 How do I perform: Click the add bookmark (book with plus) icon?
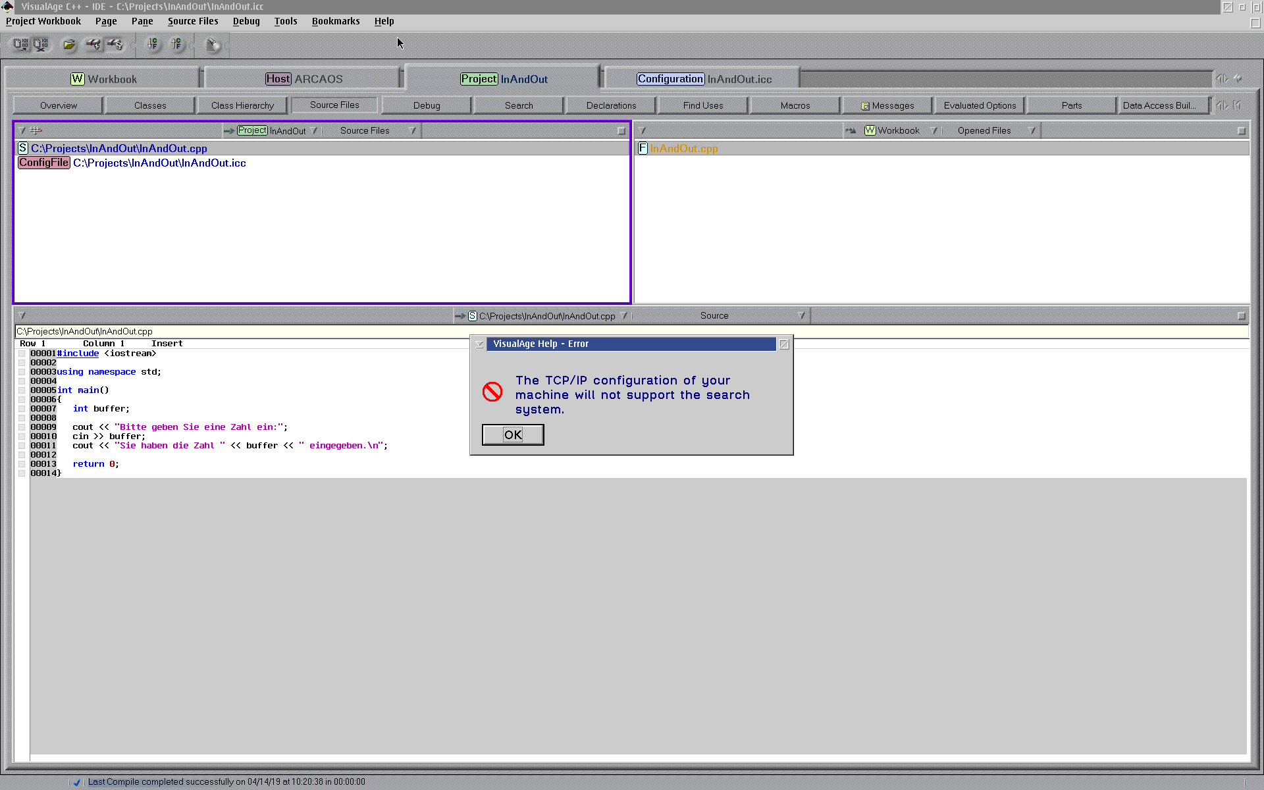pyautogui.click(x=93, y=45)
